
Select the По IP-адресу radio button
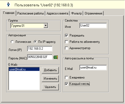pos(35,42)
